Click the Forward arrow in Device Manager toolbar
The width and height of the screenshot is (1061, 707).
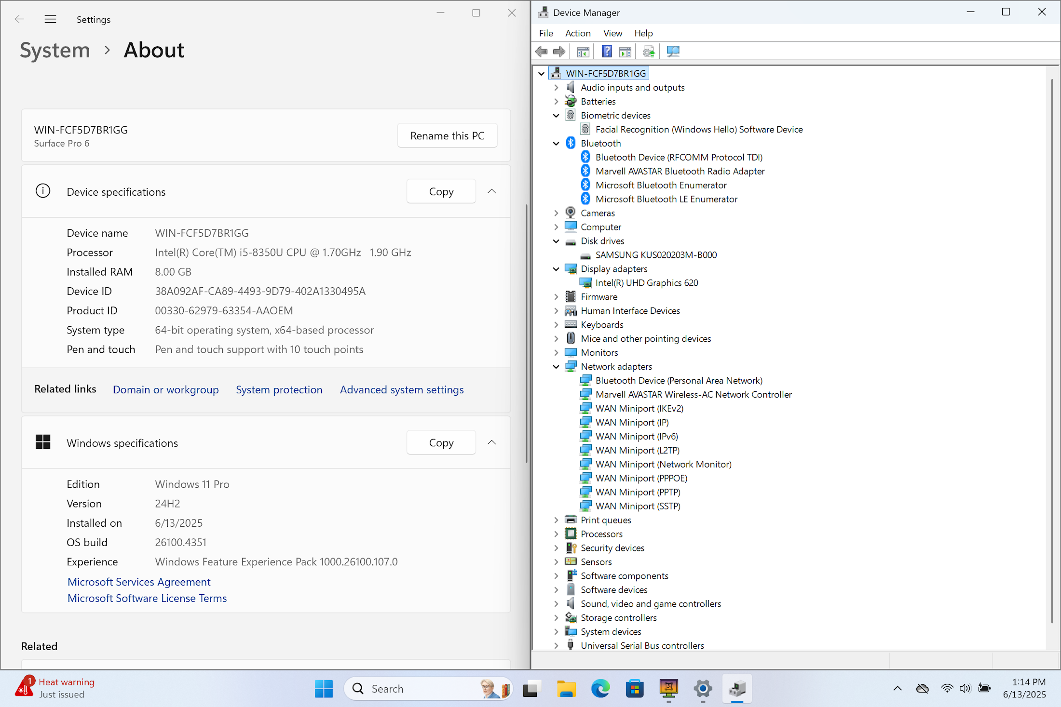pos(559,51)
